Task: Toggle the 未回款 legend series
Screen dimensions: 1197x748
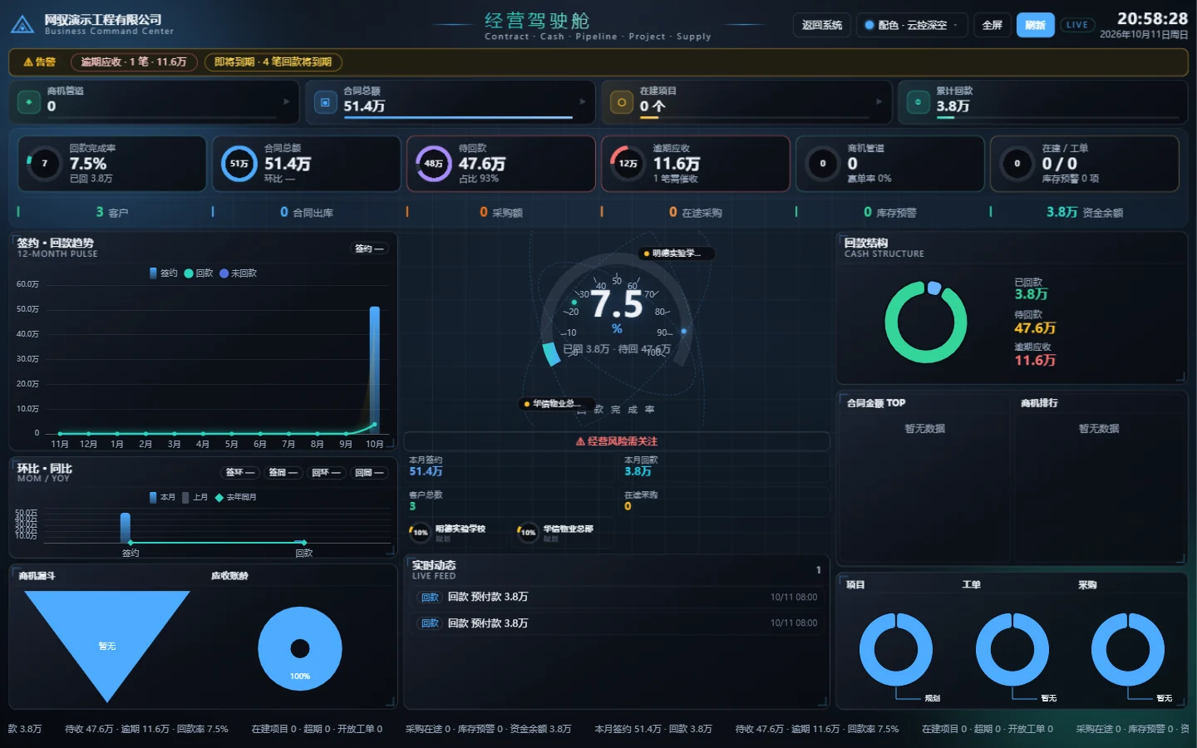Action: (x=238, y=273)
